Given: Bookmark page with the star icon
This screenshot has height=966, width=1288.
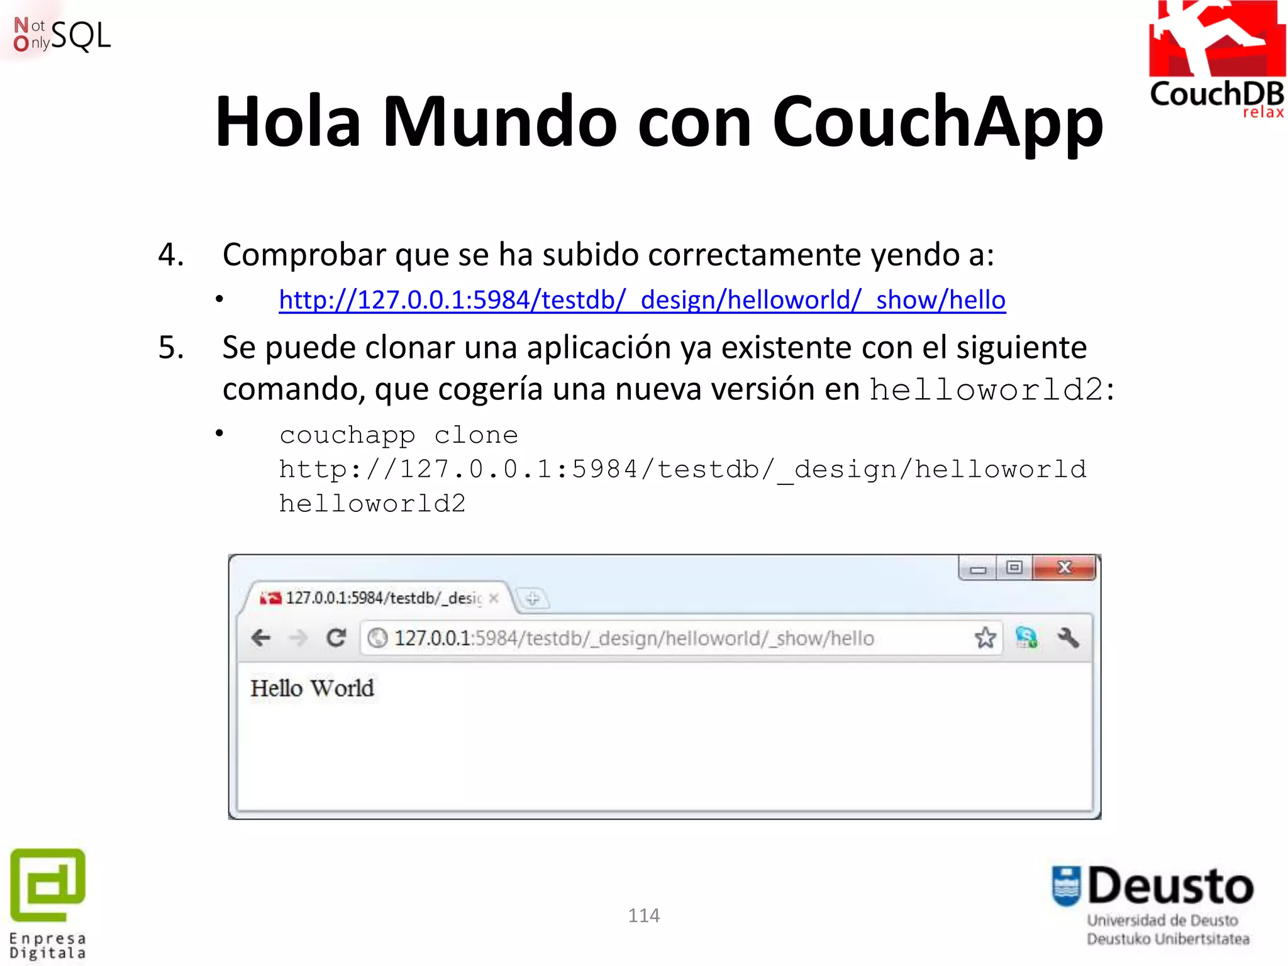Looking at the screenshot, I should point(985,638).
